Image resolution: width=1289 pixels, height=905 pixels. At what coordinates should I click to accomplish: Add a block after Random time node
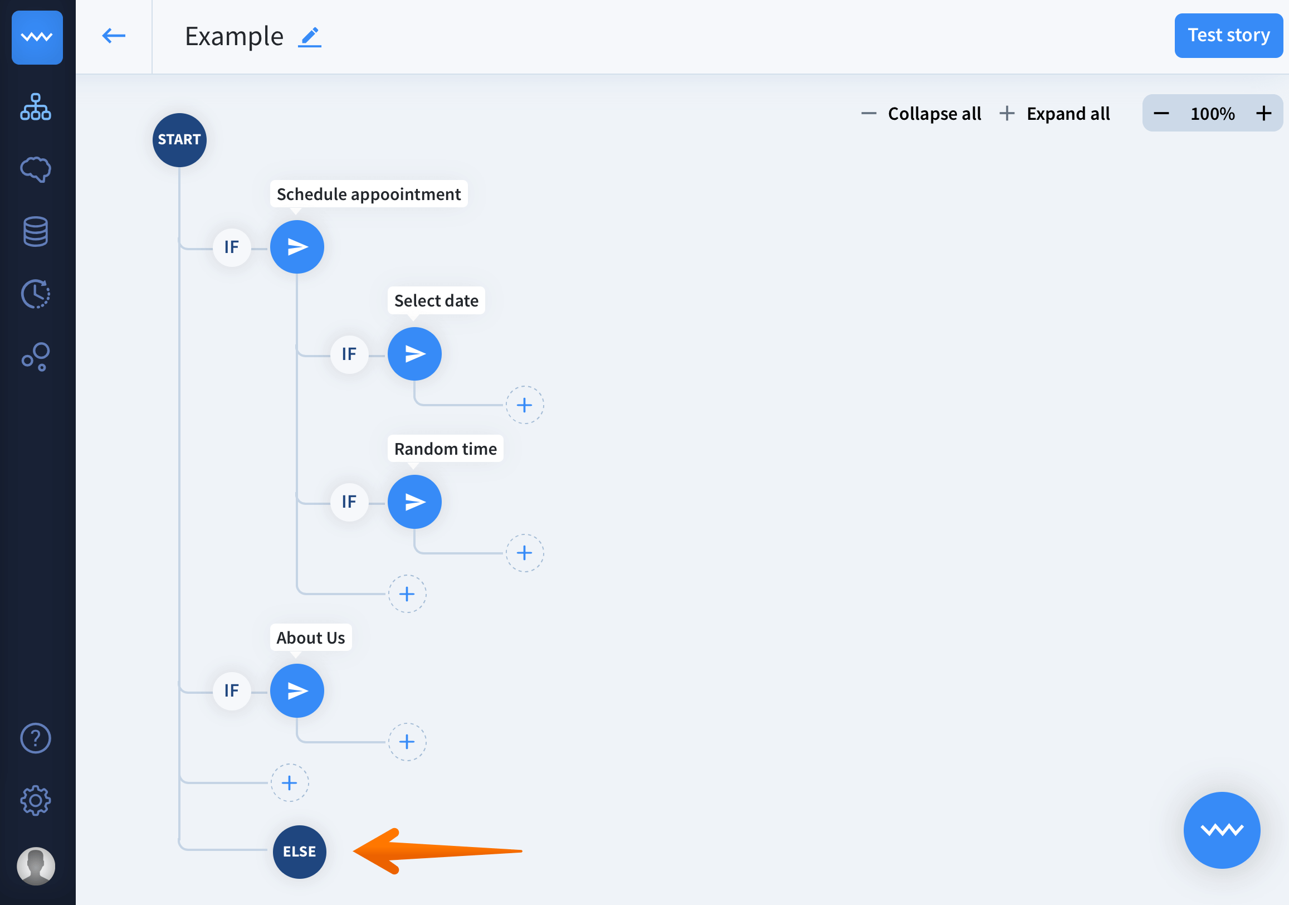click(524, 553)
